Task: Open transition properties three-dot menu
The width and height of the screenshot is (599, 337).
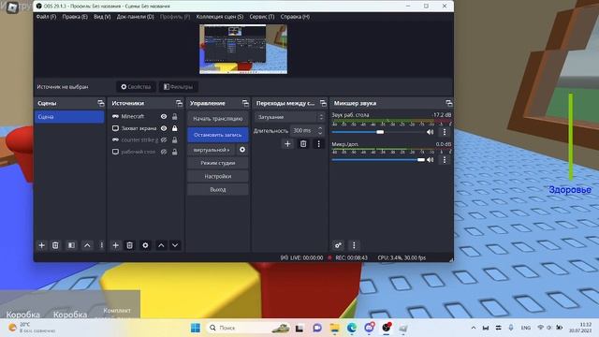Action: click(x=318, y=144)
